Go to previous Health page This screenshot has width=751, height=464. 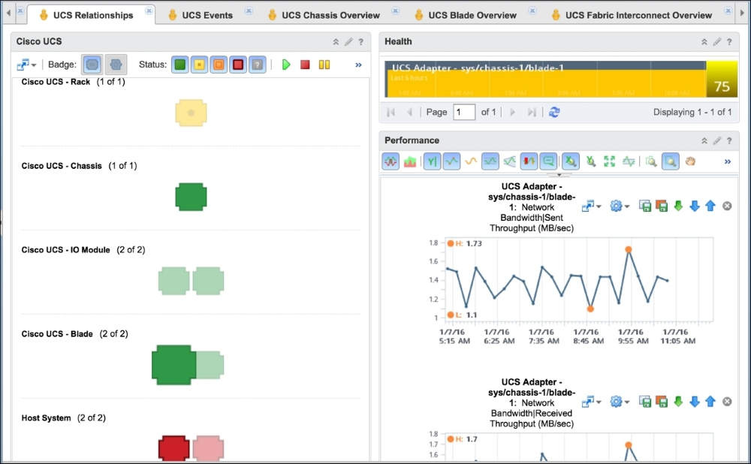[409, 112]
